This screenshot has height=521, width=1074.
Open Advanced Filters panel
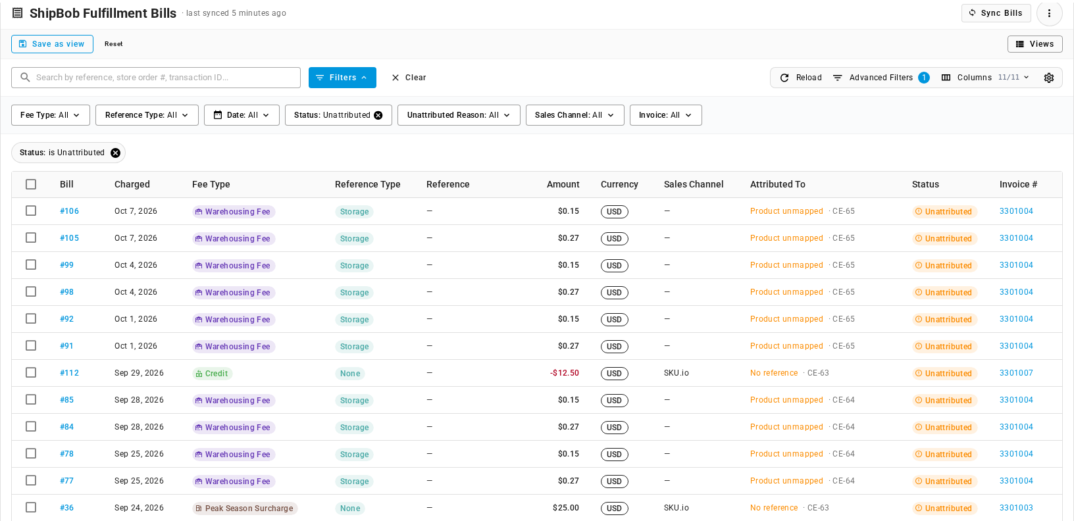click(881, 78)
